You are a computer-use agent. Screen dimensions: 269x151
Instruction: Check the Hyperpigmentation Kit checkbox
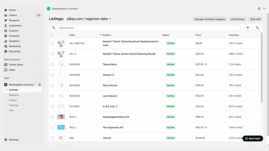click(x=52, y=117)
